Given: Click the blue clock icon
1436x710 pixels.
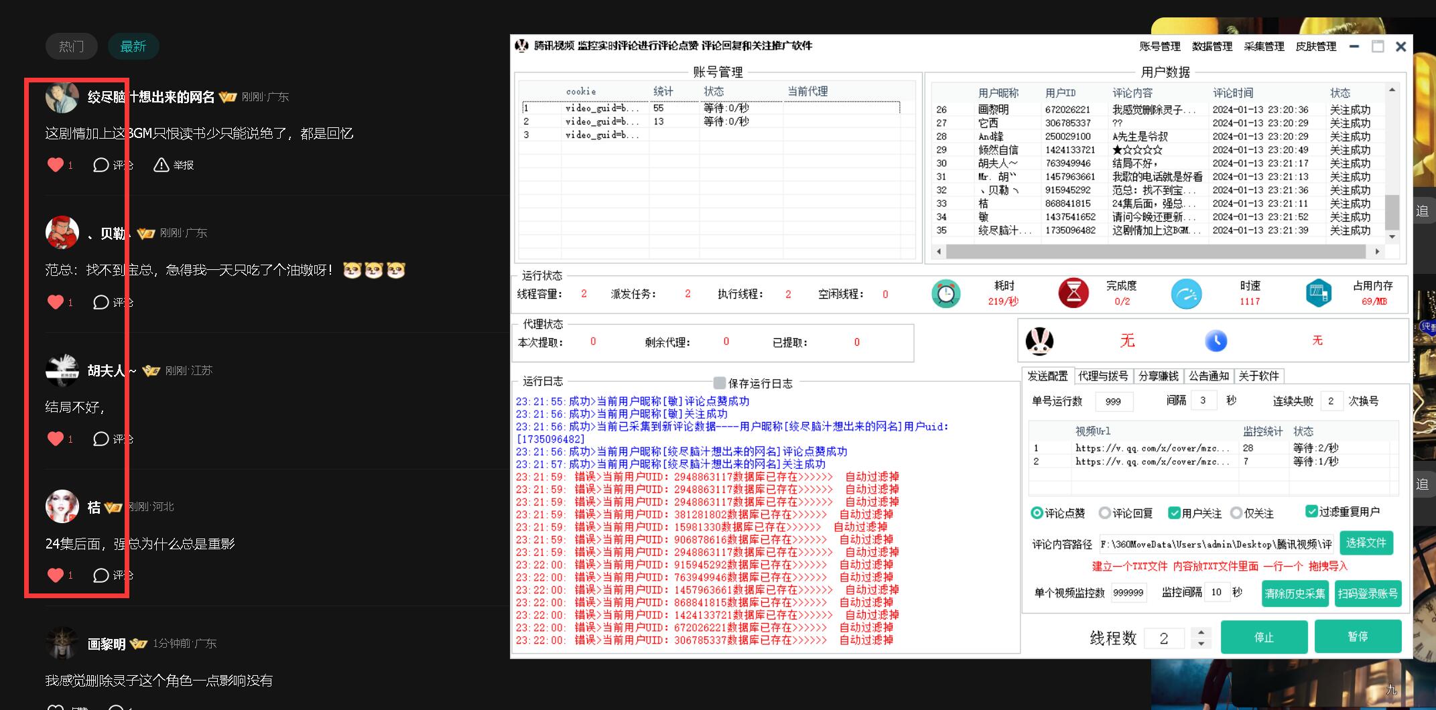Looking at the screenshot, I should 1216,341.
